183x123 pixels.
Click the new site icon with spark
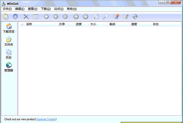coord(116,17)
